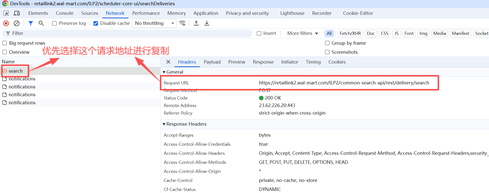Collapse the Response Headers section
This screenshot has height=193, width=489.
click(x=164, y=124)
